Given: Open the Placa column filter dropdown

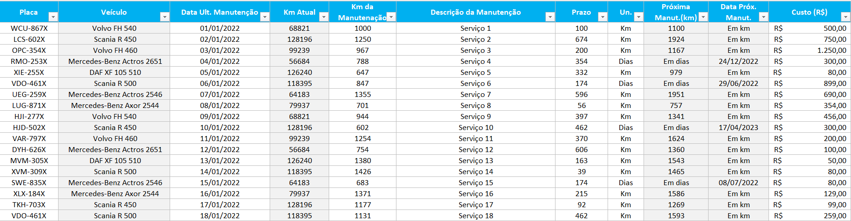Looking at the screenshot, I should (53, 17).
